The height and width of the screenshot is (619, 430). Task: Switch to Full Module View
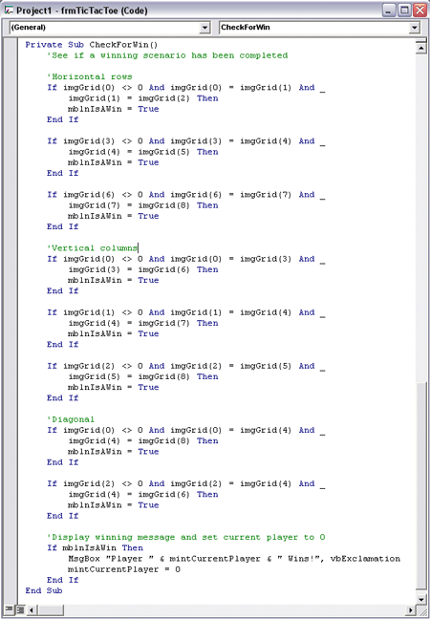tap(20, 609)
